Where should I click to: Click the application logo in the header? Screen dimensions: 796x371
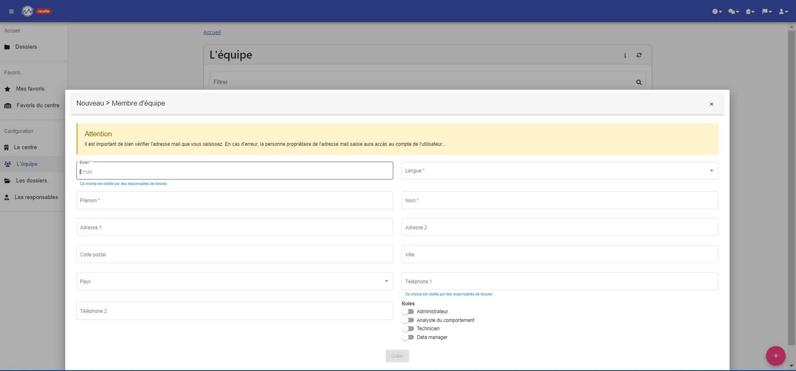pyautogui.click(x=27, y=11)
